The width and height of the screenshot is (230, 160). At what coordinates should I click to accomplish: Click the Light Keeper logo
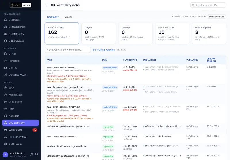[x=20, y=5]
